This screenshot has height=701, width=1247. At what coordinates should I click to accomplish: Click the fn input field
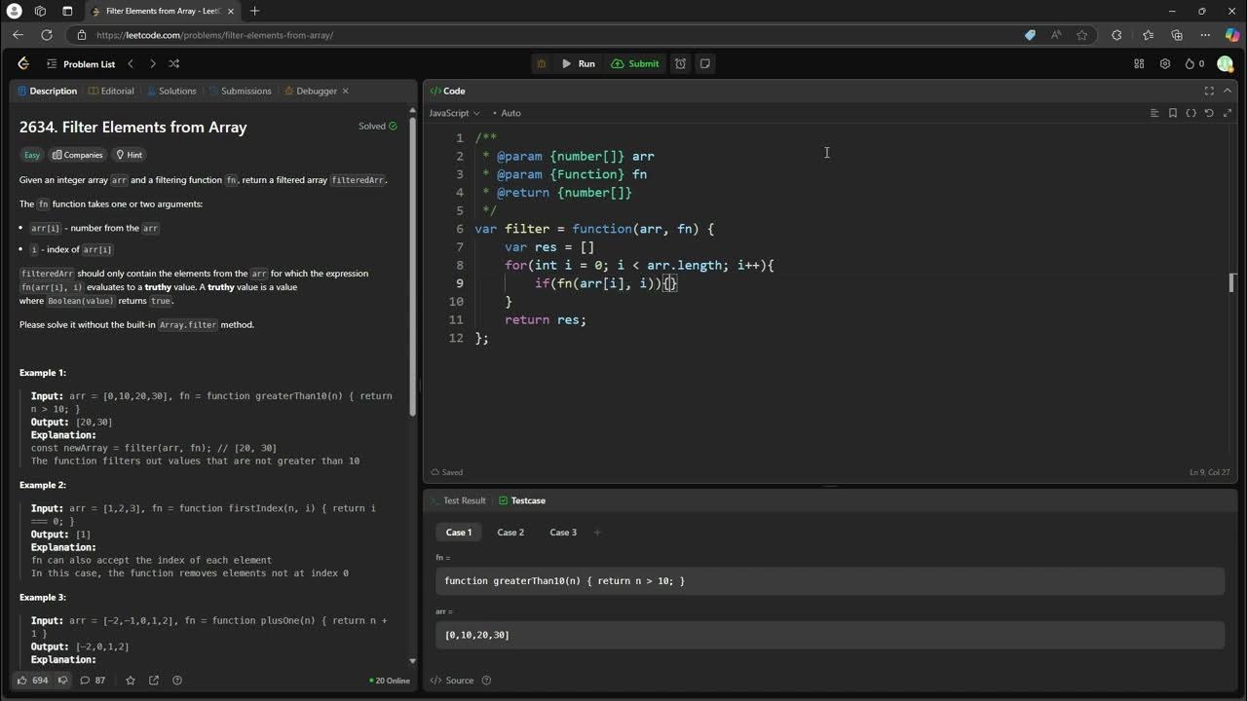point(830,581)
